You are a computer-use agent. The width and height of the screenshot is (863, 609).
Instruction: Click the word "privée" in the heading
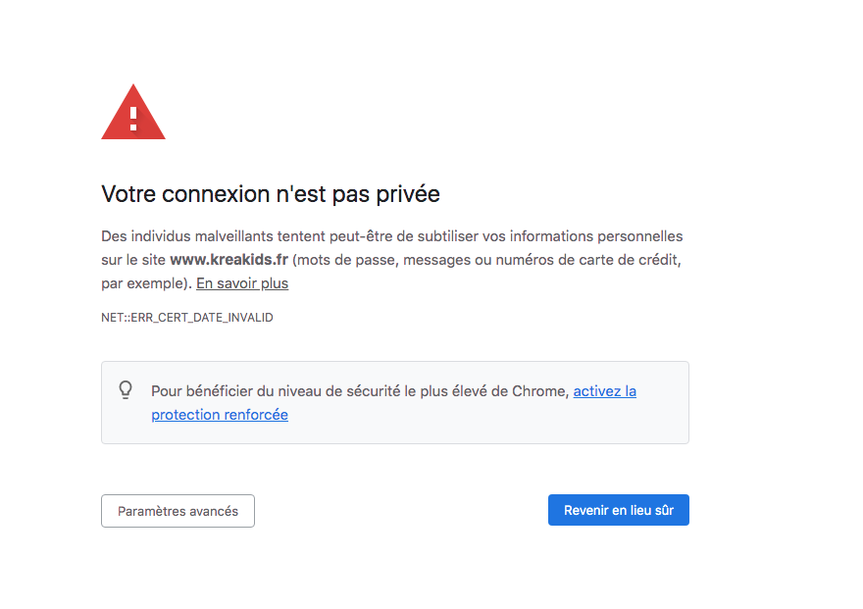coord(408,193)
